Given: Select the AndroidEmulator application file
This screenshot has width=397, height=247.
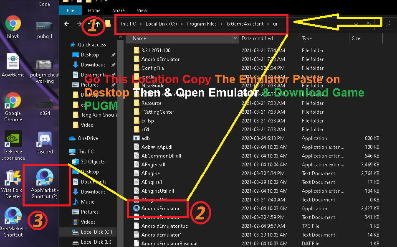Looking at the screenshot, I should [160, 209].
